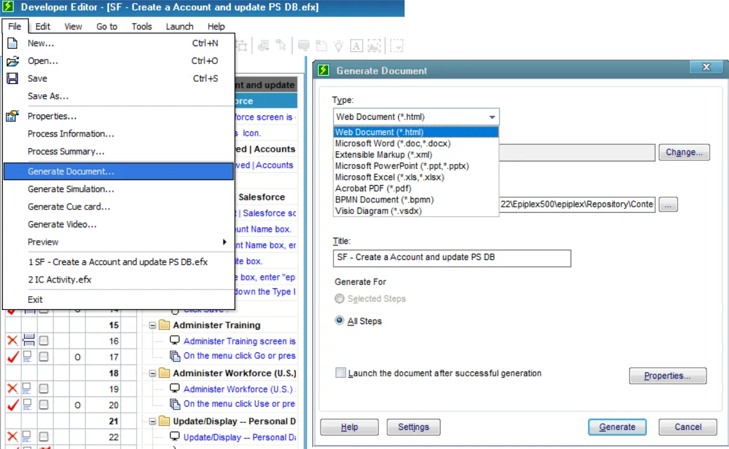This screenshot has height=449, width=729.
Task: Click the Properties icon in File menu
Action: tap(13, 116)
